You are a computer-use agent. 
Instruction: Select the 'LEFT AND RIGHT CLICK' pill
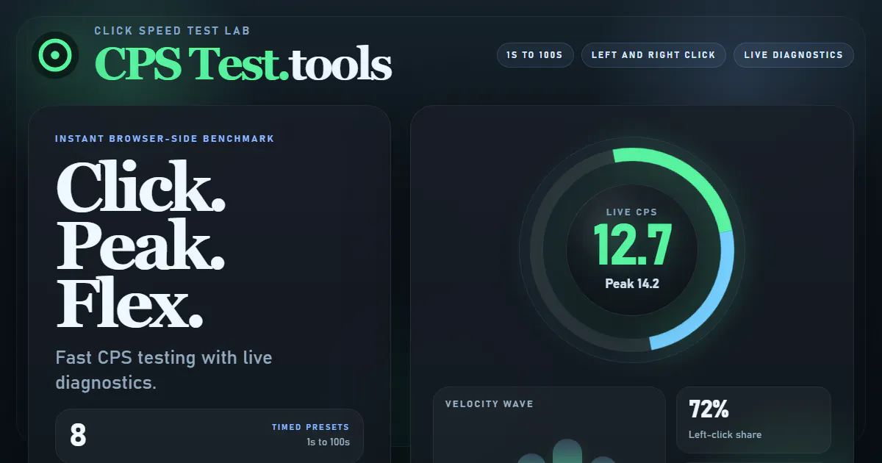pyautogui.click(x=653, y=55)
